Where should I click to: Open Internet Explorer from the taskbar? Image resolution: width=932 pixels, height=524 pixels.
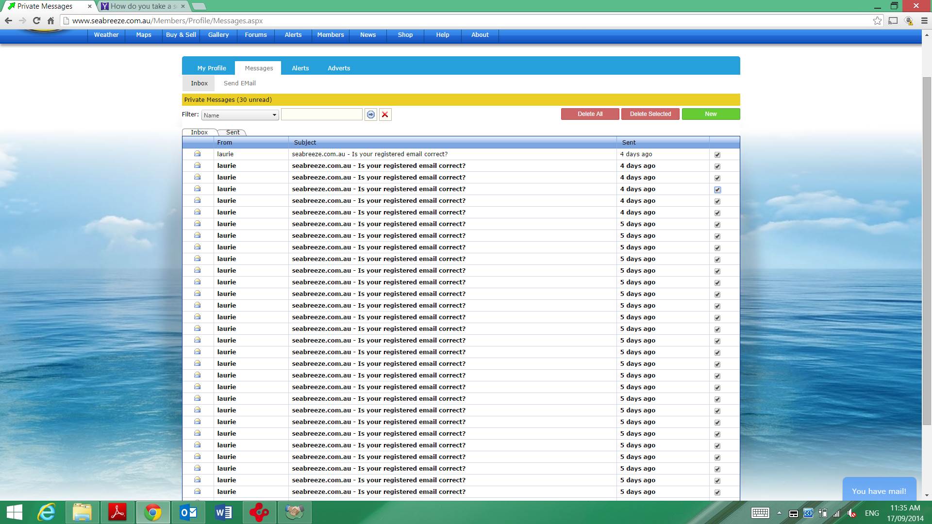[x=47, y=512]
